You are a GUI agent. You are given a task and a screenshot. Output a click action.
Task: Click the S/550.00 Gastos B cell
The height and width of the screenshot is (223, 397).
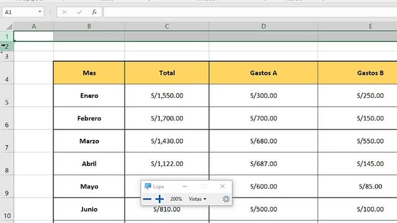357,141
